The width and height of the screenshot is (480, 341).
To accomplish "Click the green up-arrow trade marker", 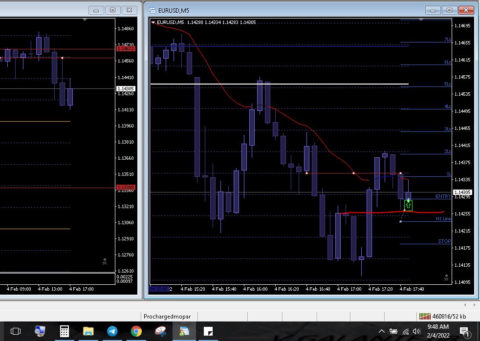I will [x=408, y=205].
